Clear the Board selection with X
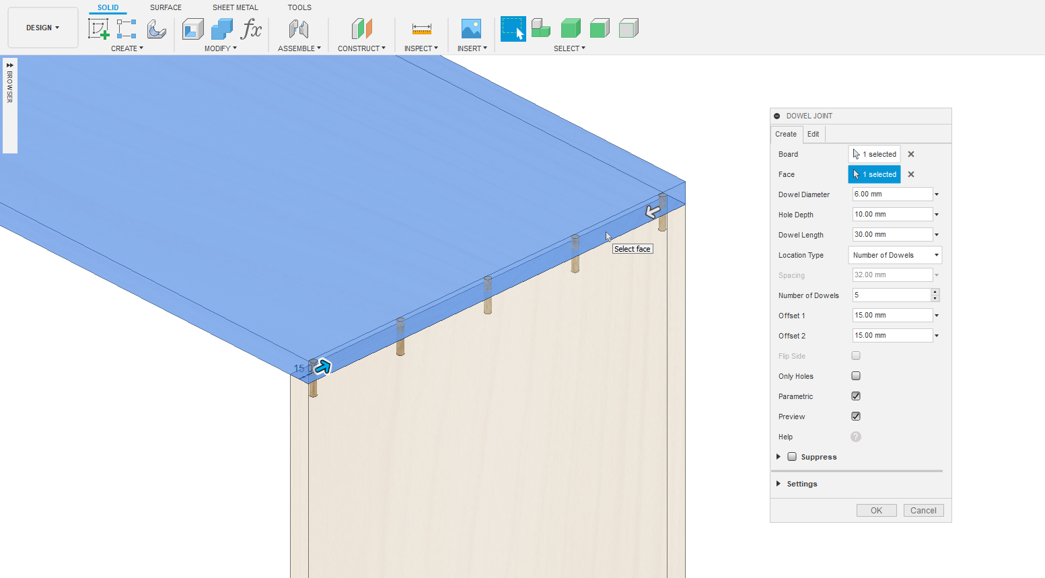 pos(911,154)
